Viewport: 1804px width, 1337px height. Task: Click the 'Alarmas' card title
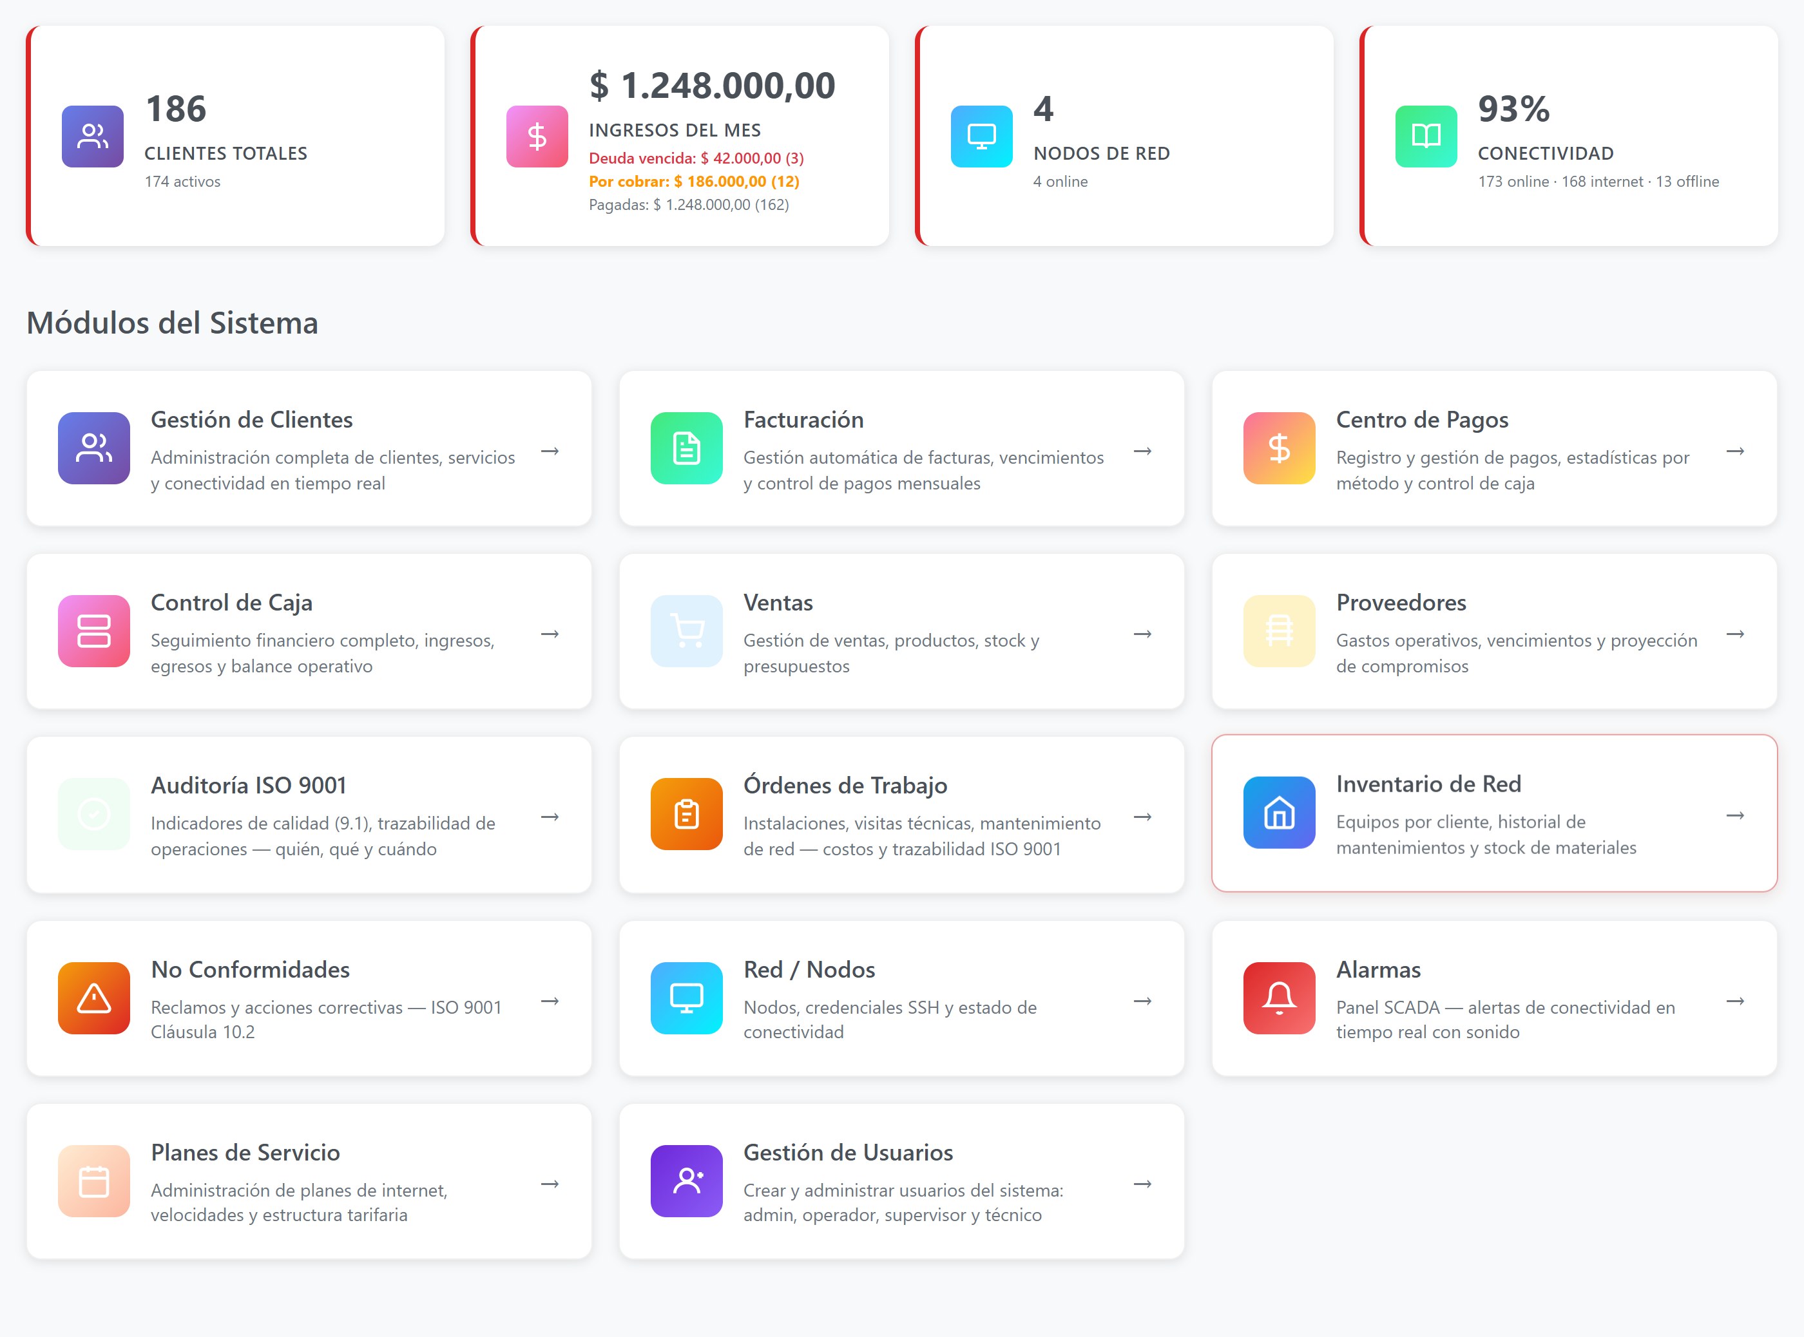click(1378, 969)
